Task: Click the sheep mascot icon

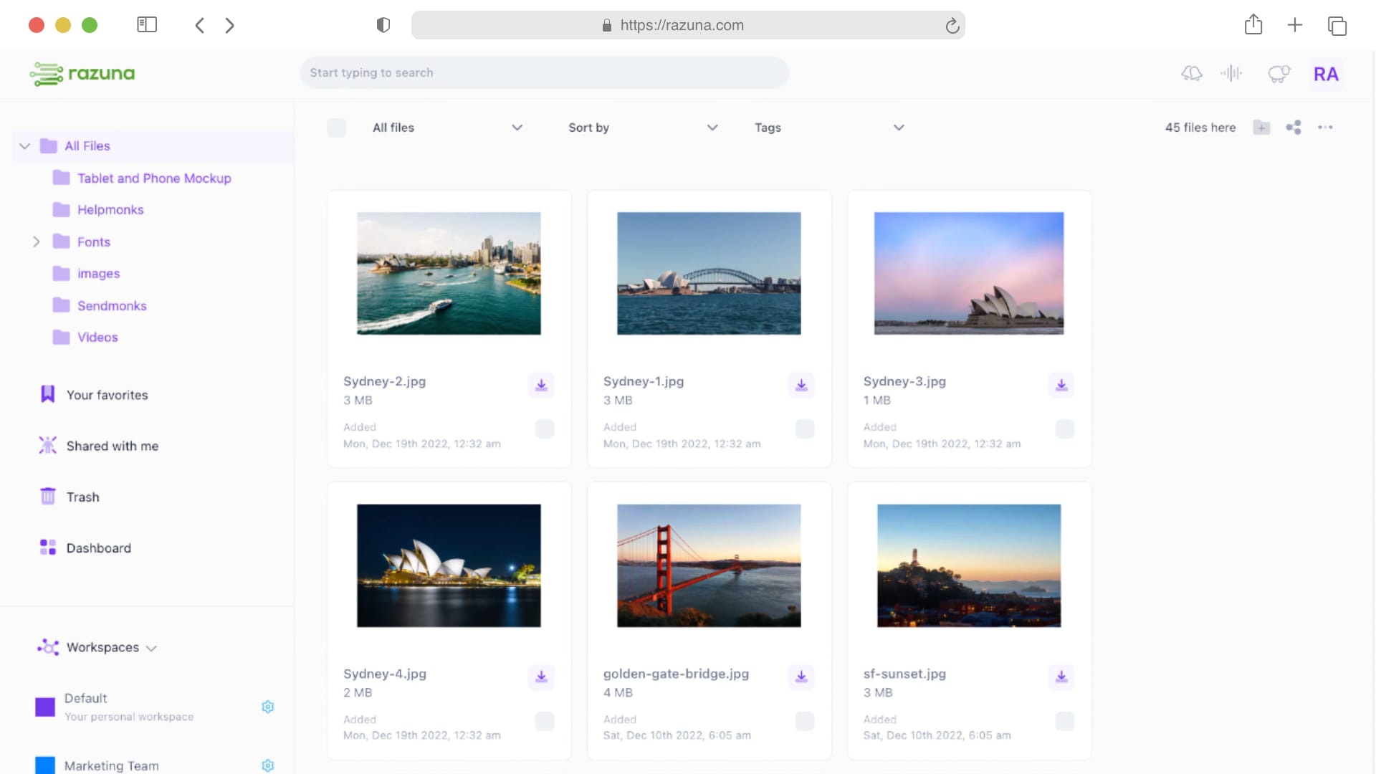Action: pos(1279,74)
